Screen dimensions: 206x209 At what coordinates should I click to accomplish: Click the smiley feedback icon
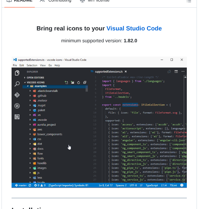pos(182,185)
